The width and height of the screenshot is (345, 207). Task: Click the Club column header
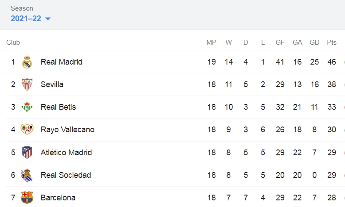tap(13, 42)
